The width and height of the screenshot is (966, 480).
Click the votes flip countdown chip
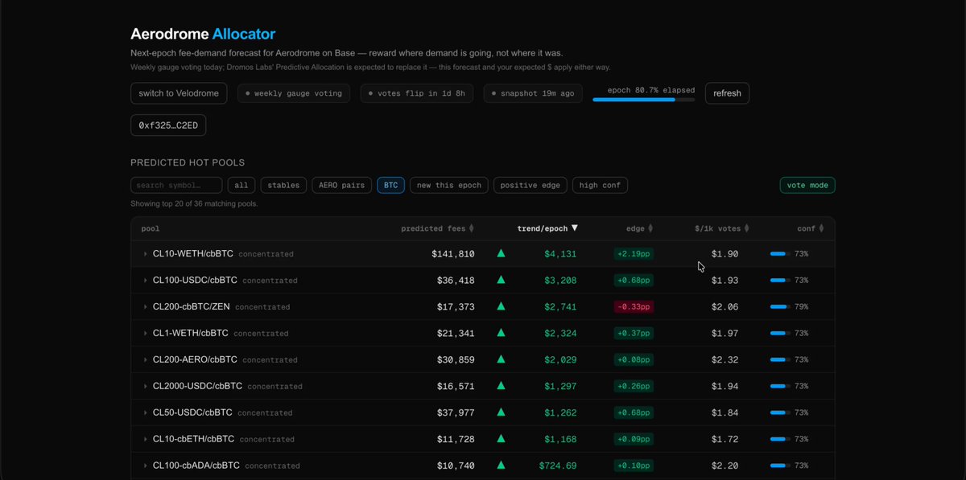(417, 93)
